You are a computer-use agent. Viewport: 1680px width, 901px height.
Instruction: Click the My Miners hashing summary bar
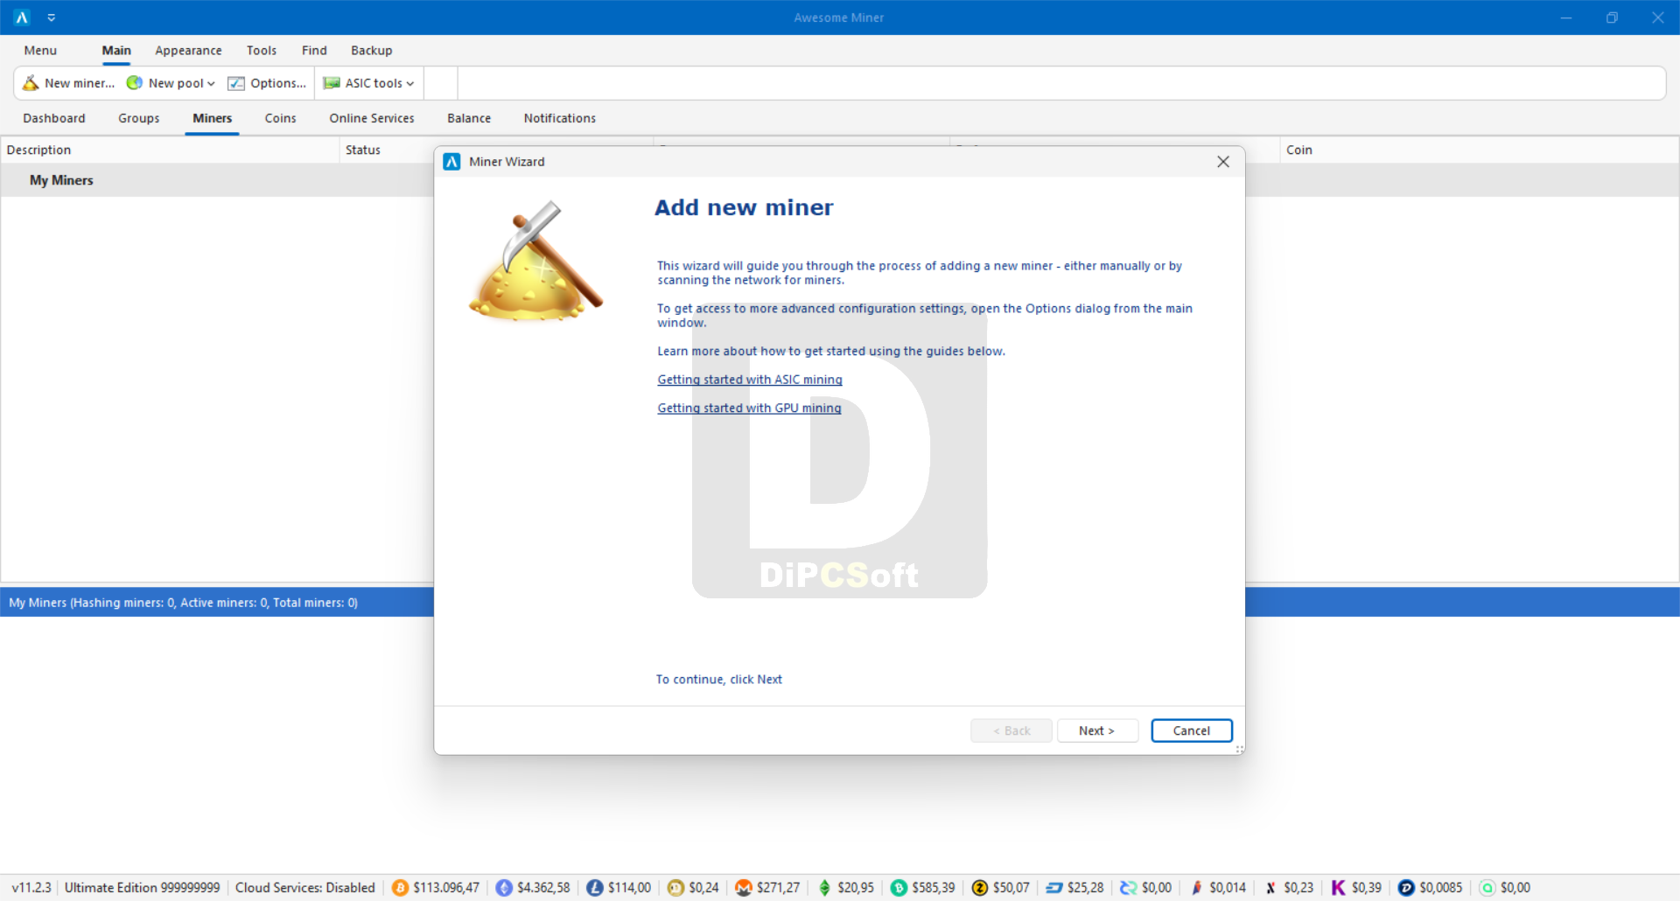pos(217,603)
